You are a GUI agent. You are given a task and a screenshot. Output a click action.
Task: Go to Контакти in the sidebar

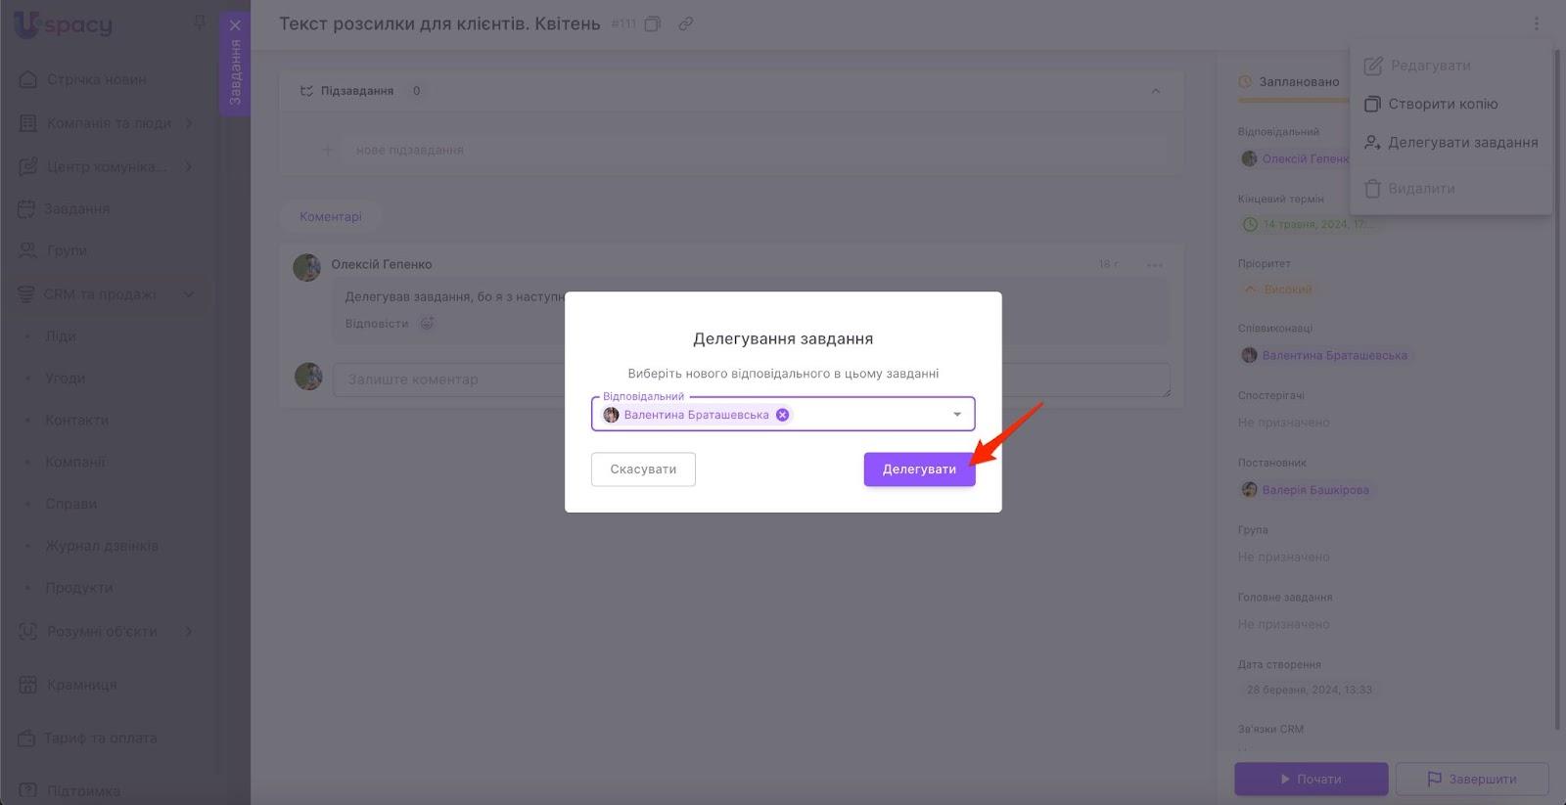coord(77,421)
